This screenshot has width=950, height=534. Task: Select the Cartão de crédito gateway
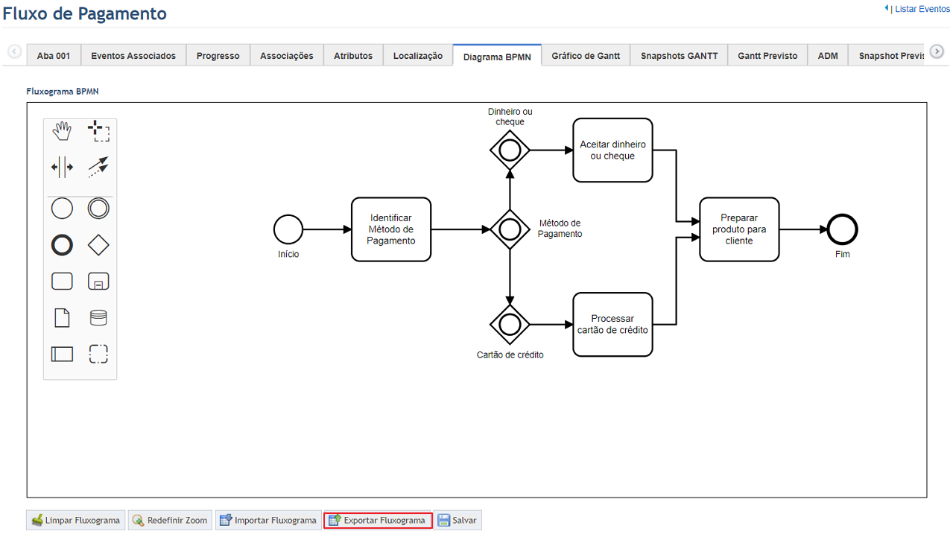(510, 325)
